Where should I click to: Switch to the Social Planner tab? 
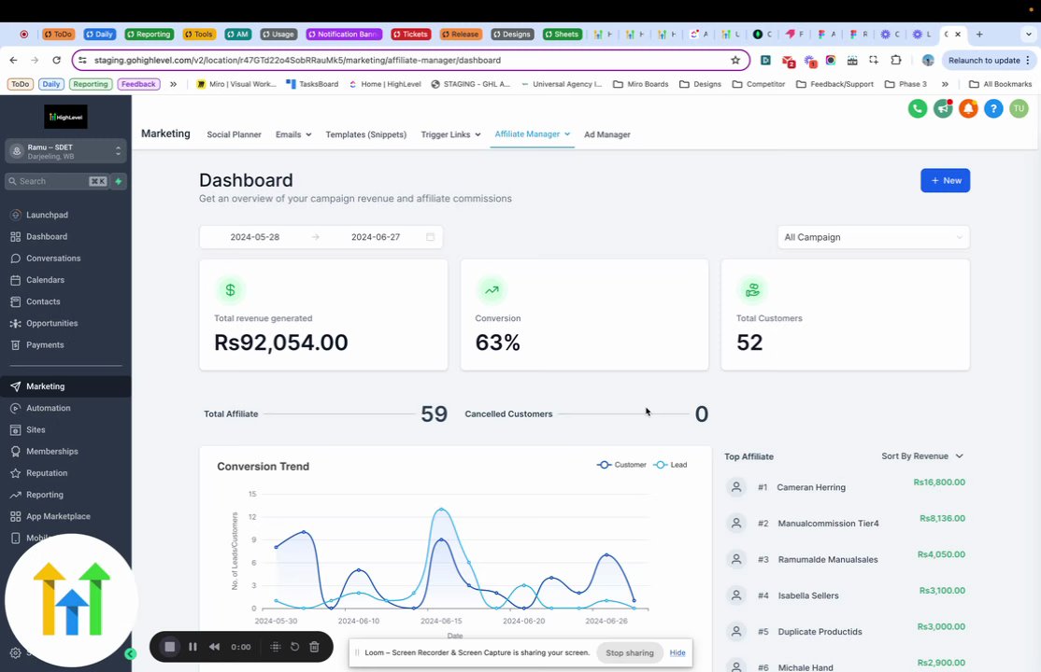point(234,134)
